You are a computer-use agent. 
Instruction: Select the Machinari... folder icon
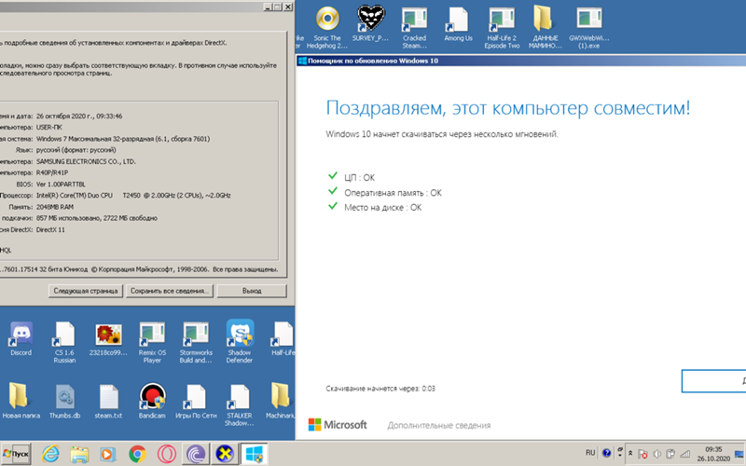click(281, 402)
